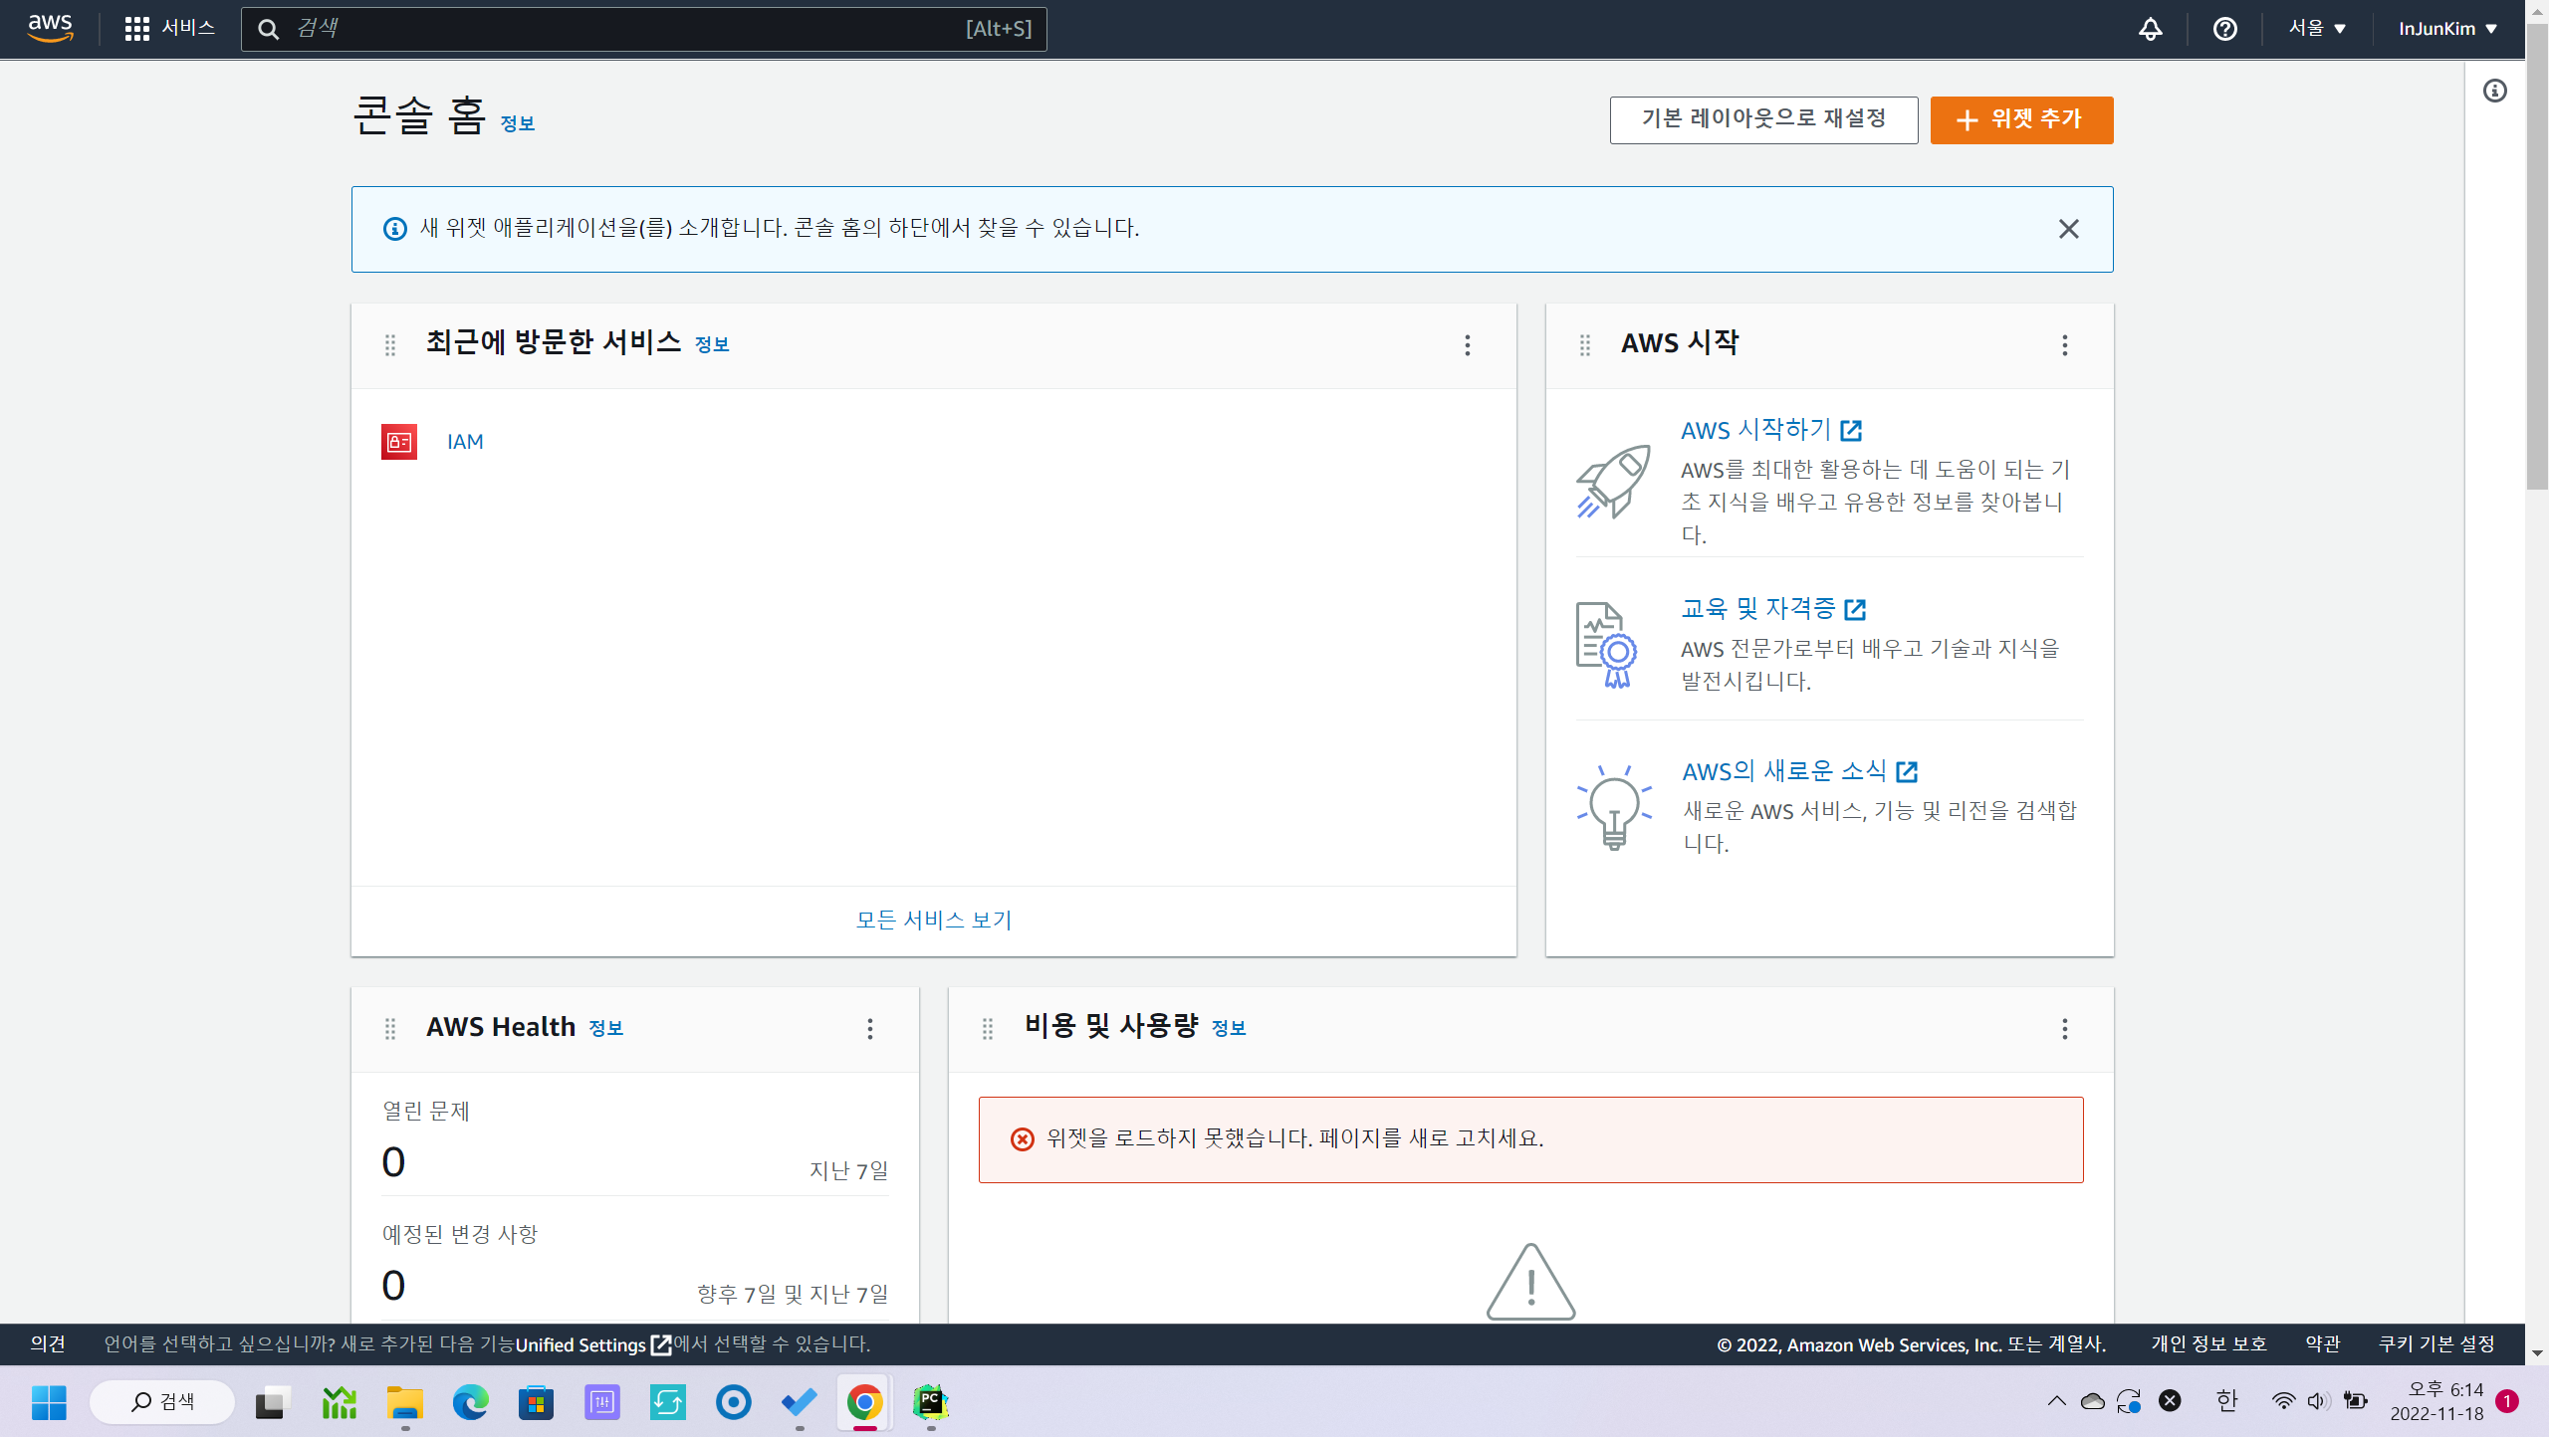The height and width of the screenshot is (1437, 2549).
Task: Click the AWS logo in the header
Action: (50, 28)
